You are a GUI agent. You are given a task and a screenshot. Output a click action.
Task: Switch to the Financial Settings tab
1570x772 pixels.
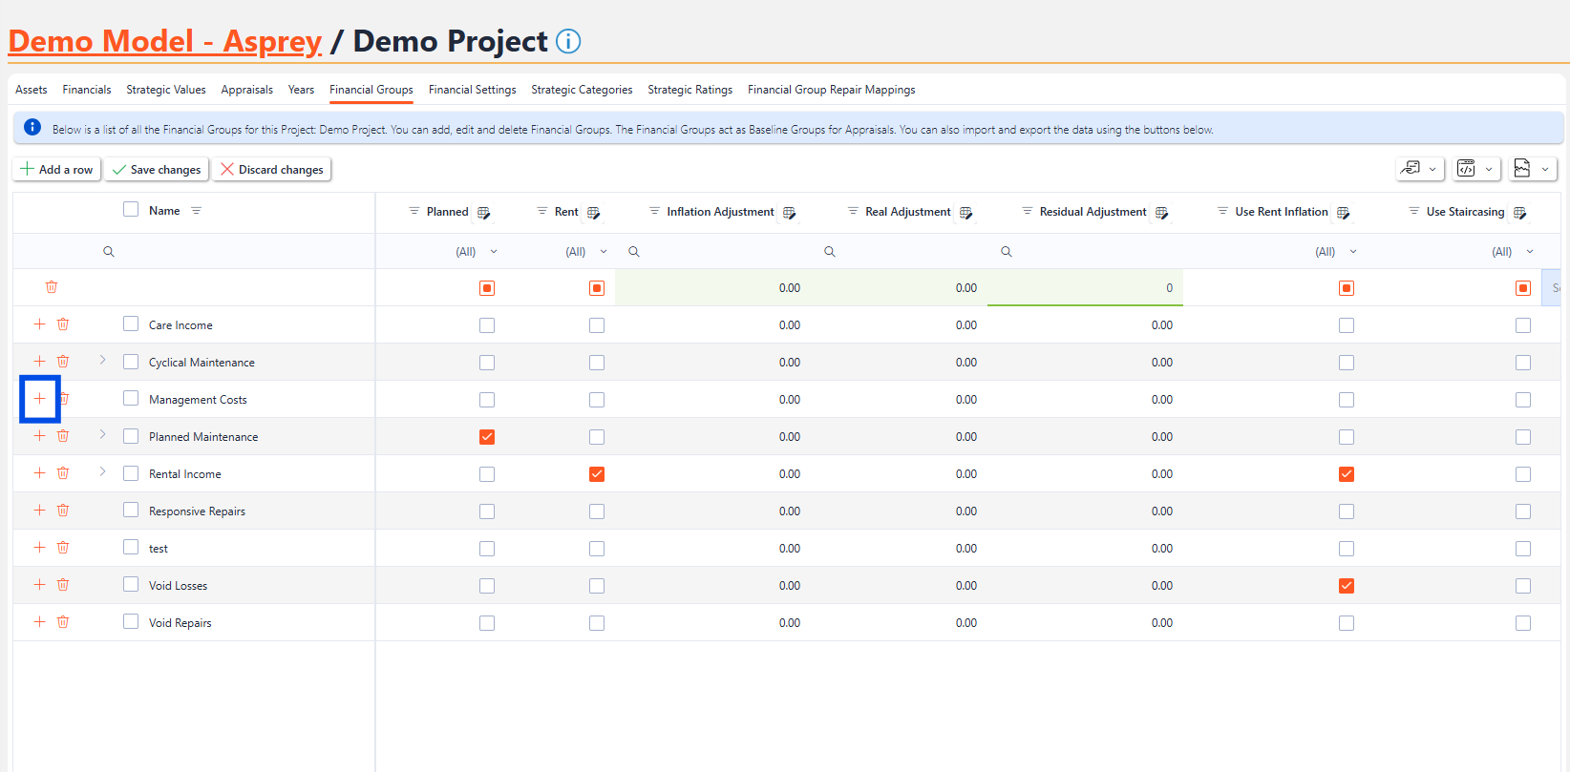coord(472,90)
